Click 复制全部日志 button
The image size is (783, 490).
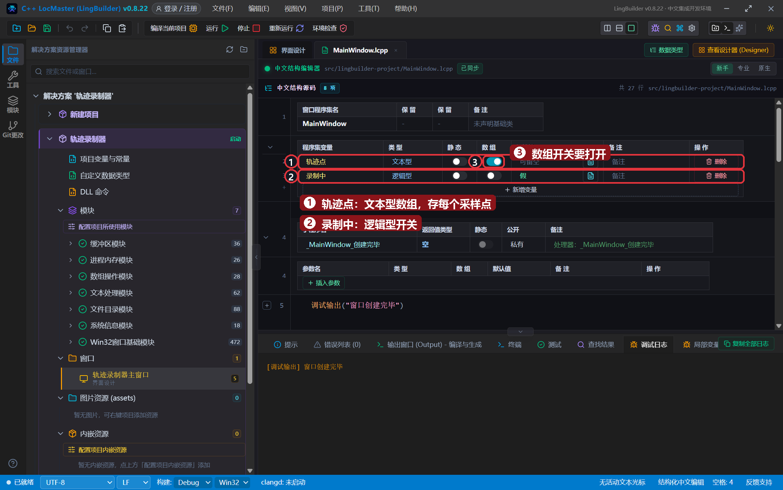point(746,344)
